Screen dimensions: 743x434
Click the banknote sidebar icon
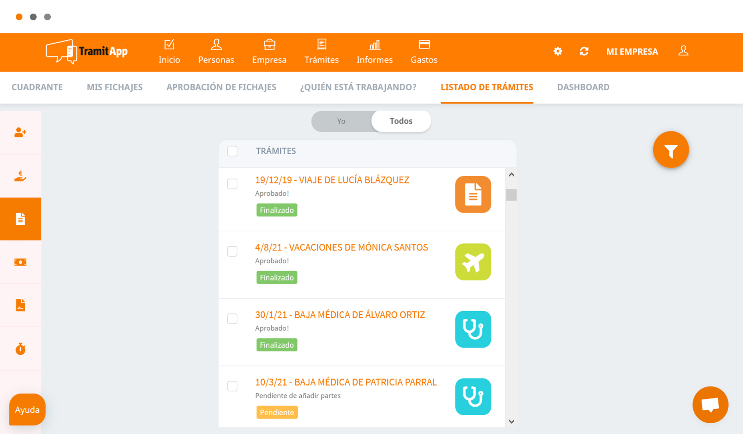coord(21,262)
